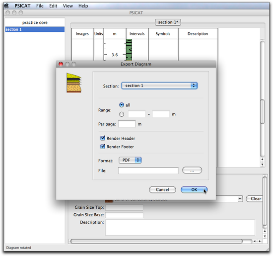The width and height of the screenshot is (273, 256).
Task: Open the Apple menu
Action: pos(6,6)
